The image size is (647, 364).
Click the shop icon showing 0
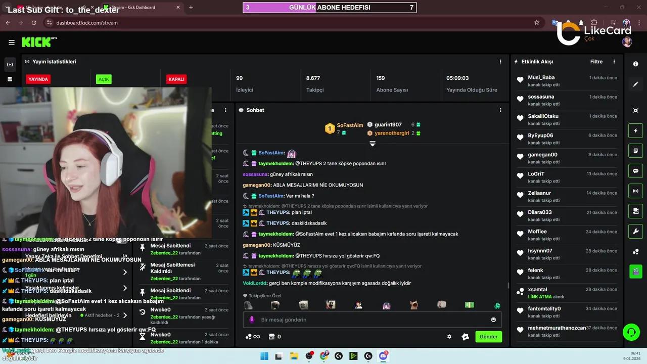[x=275, y=337]
